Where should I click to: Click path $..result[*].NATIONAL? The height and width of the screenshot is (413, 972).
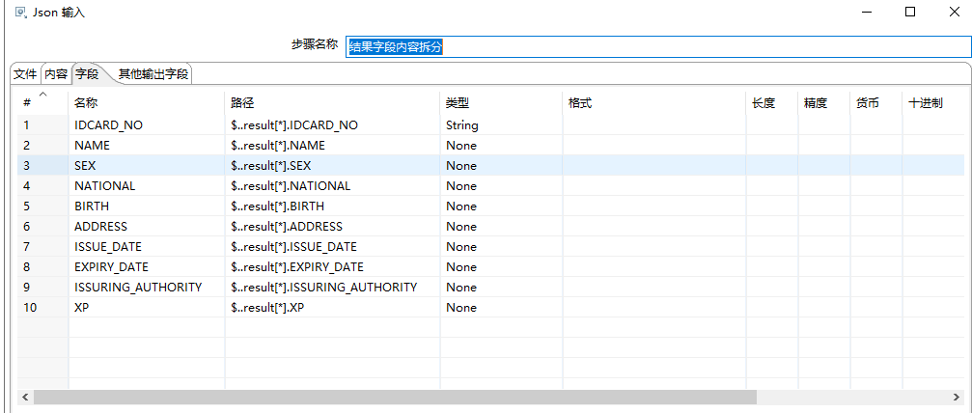332,186
